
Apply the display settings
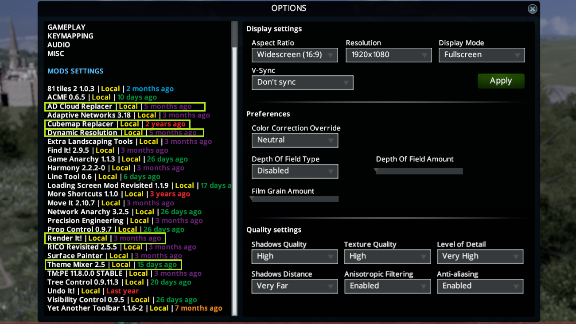(501, 81)
